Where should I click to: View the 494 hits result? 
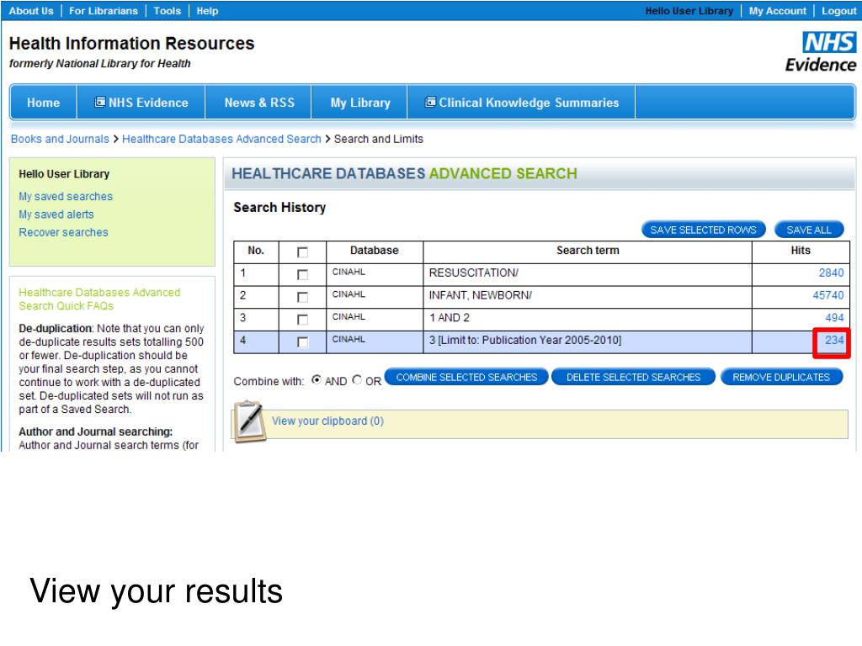tap(834, 318)
